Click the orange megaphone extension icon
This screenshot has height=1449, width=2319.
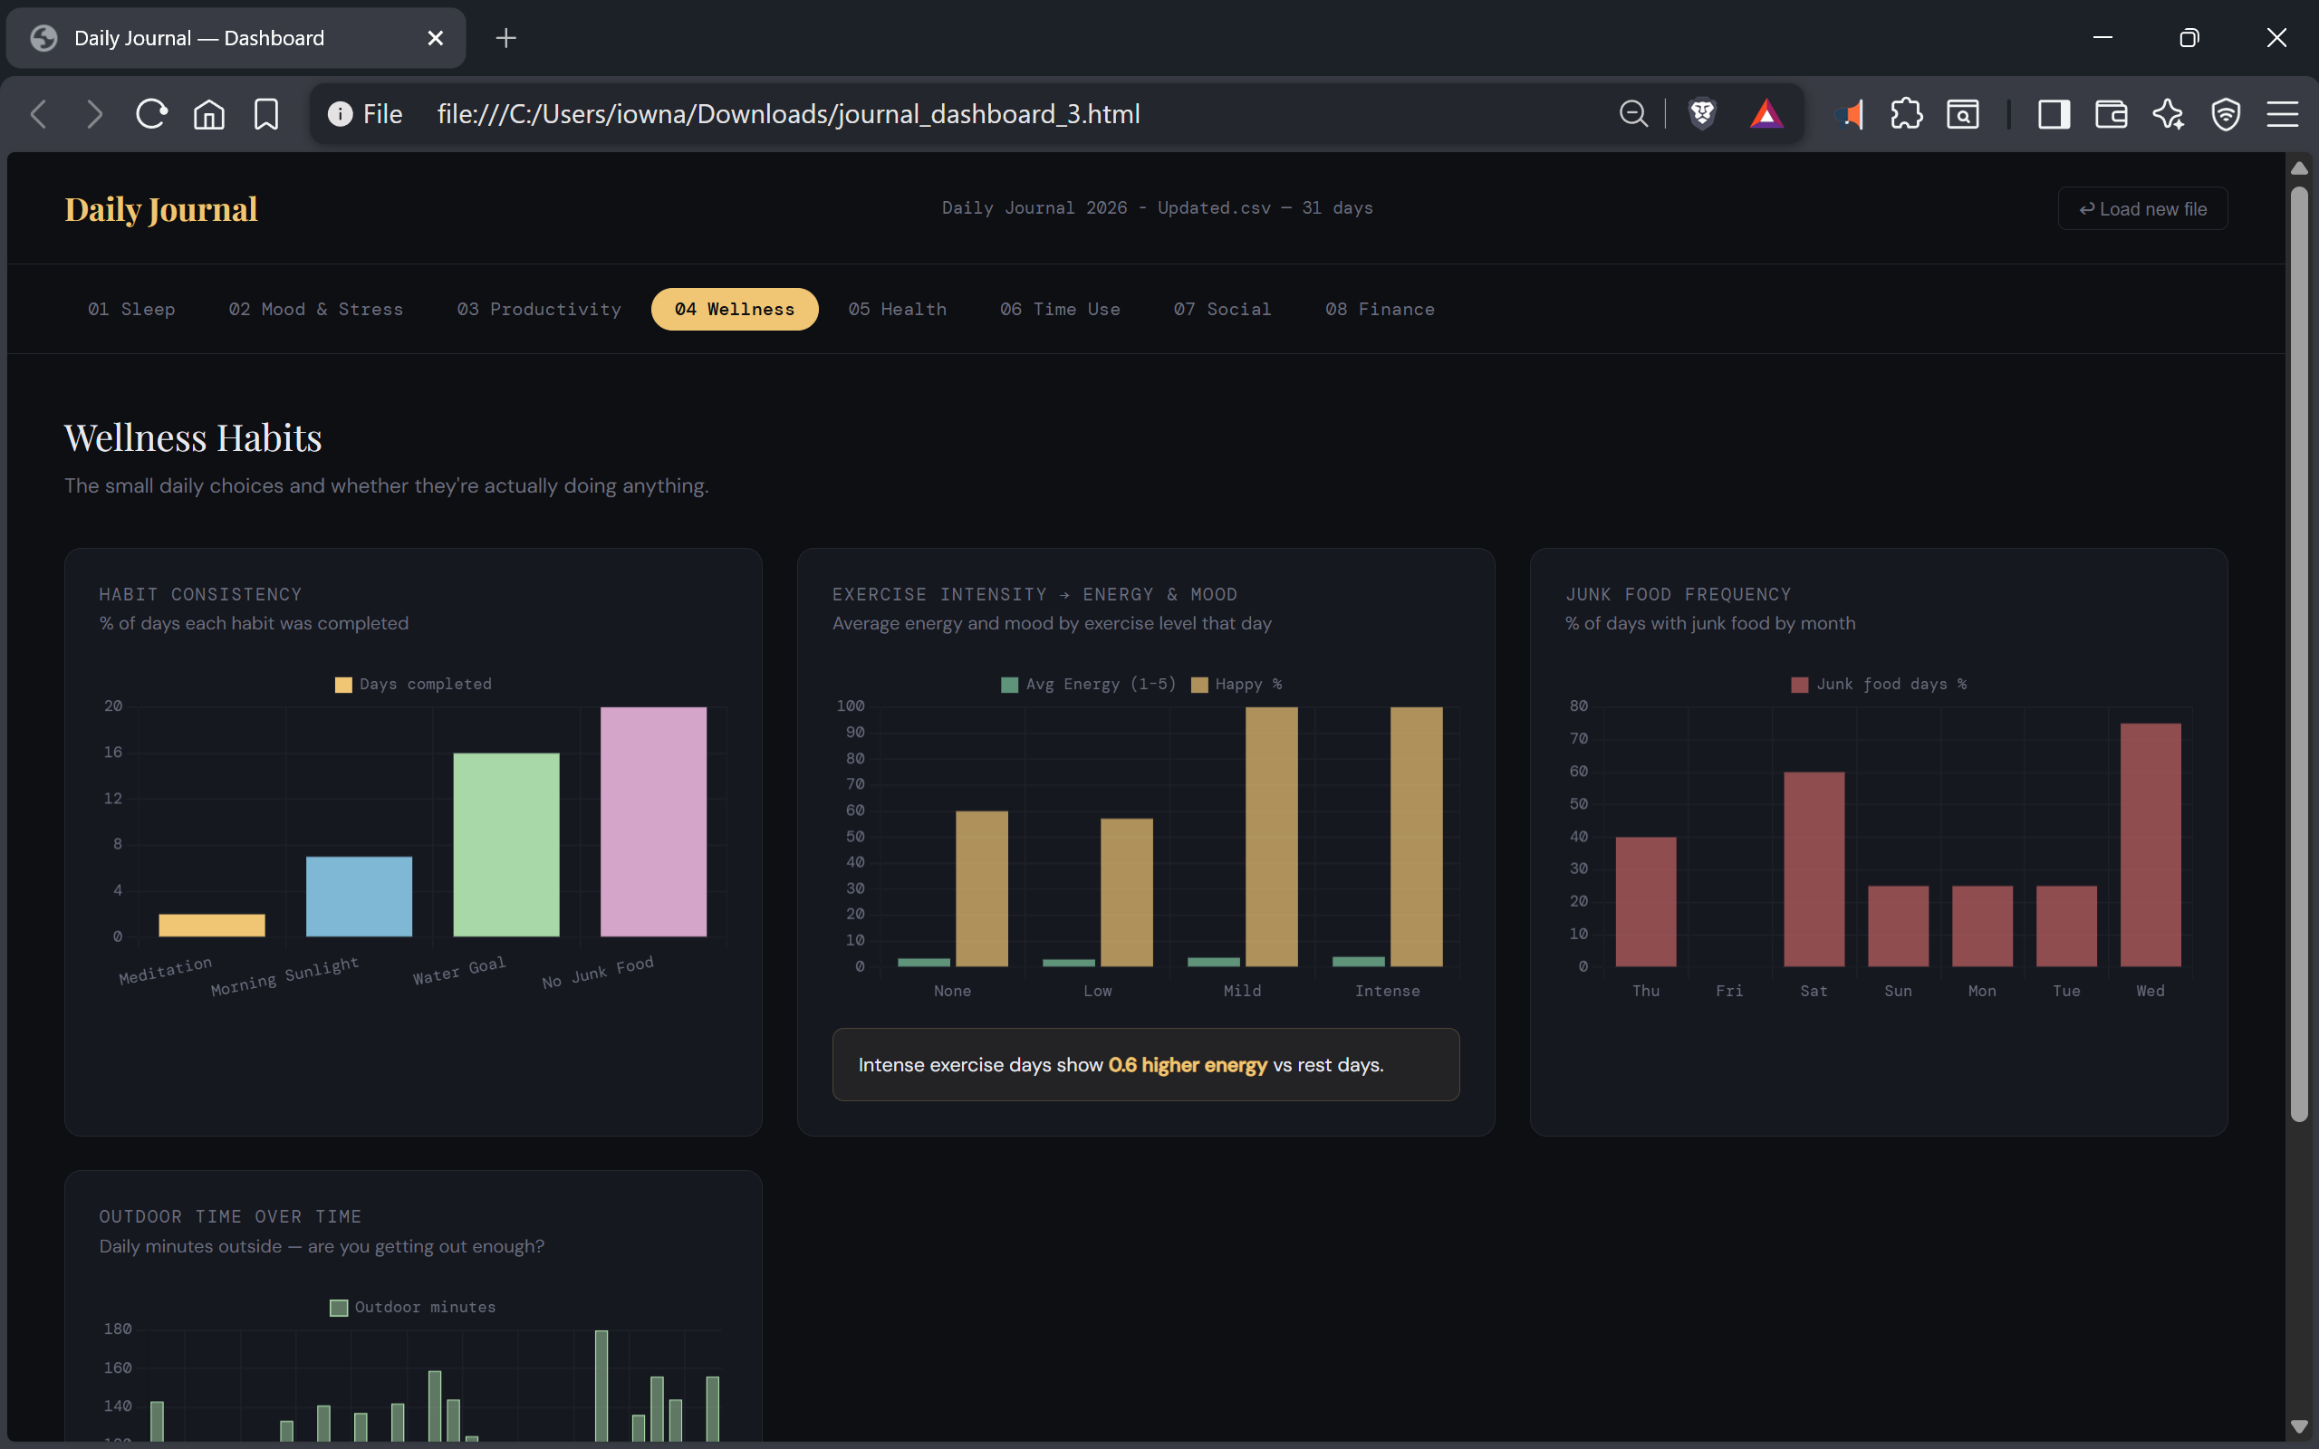[1851, 114]
